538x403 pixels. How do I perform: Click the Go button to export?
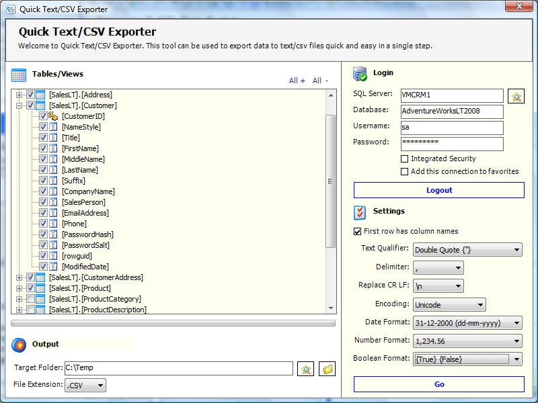[439, 384]
